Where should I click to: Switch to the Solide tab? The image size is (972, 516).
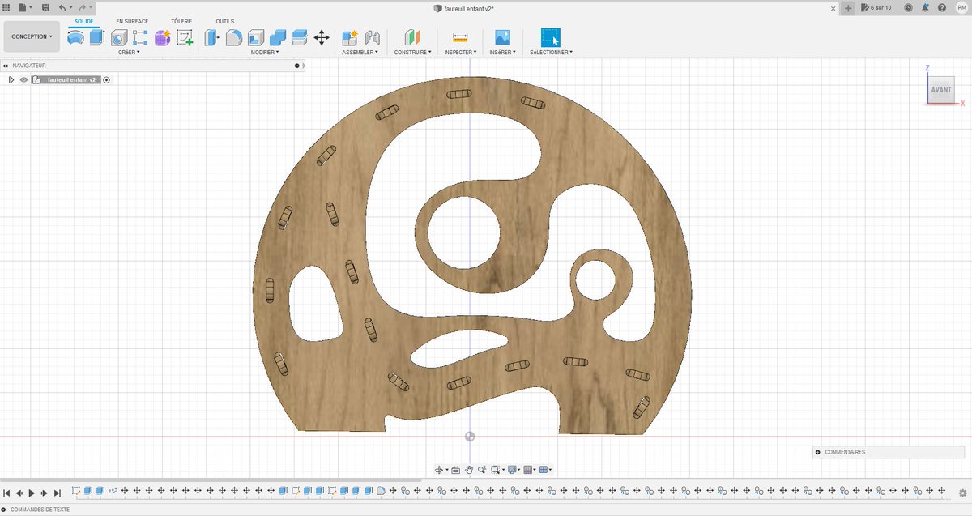83,21
